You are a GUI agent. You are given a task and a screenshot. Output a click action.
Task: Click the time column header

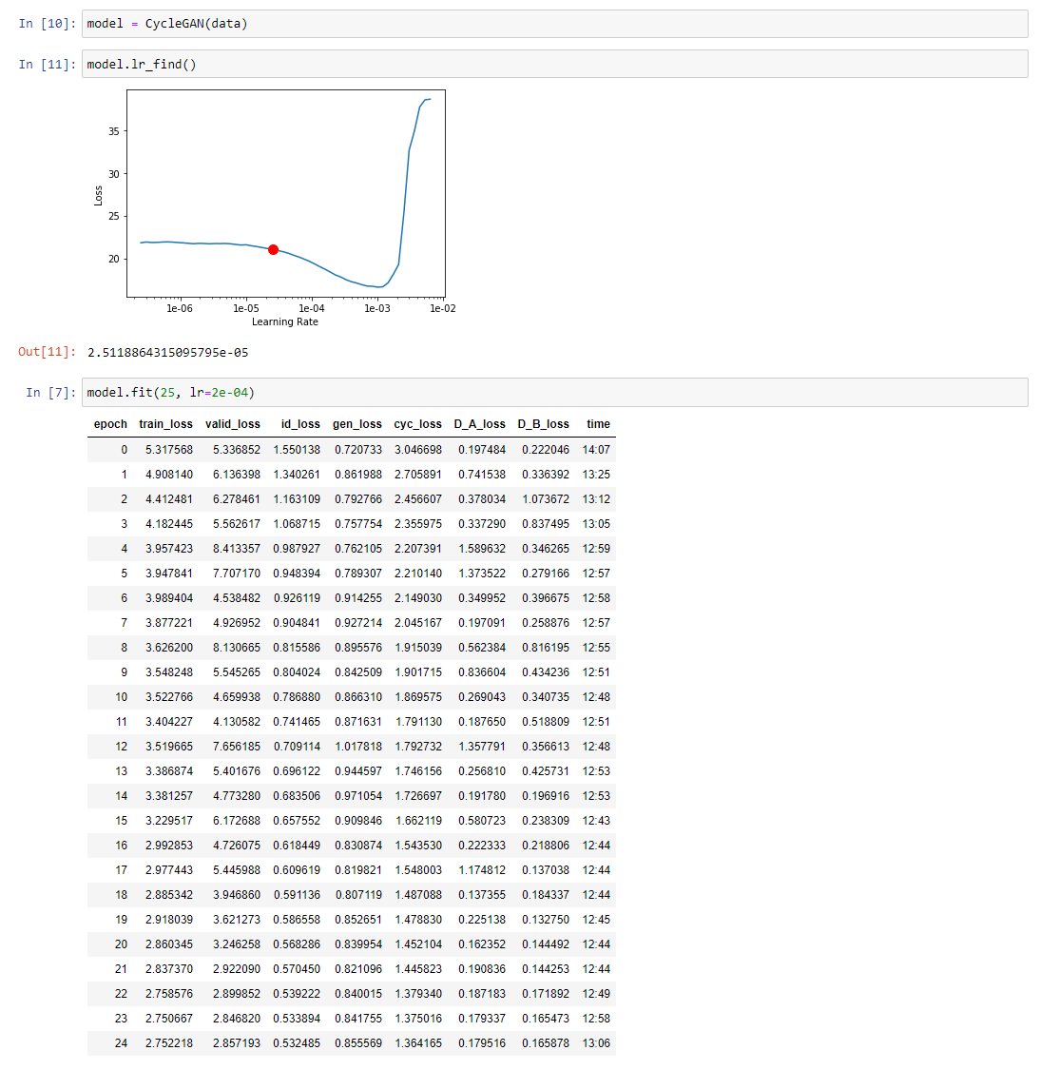(x=598, y=424)
